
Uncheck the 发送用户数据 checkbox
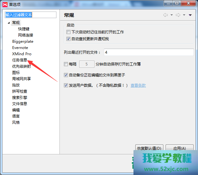66,85
